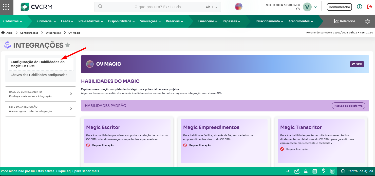Open notifications bell icon

tap(306, 171)
